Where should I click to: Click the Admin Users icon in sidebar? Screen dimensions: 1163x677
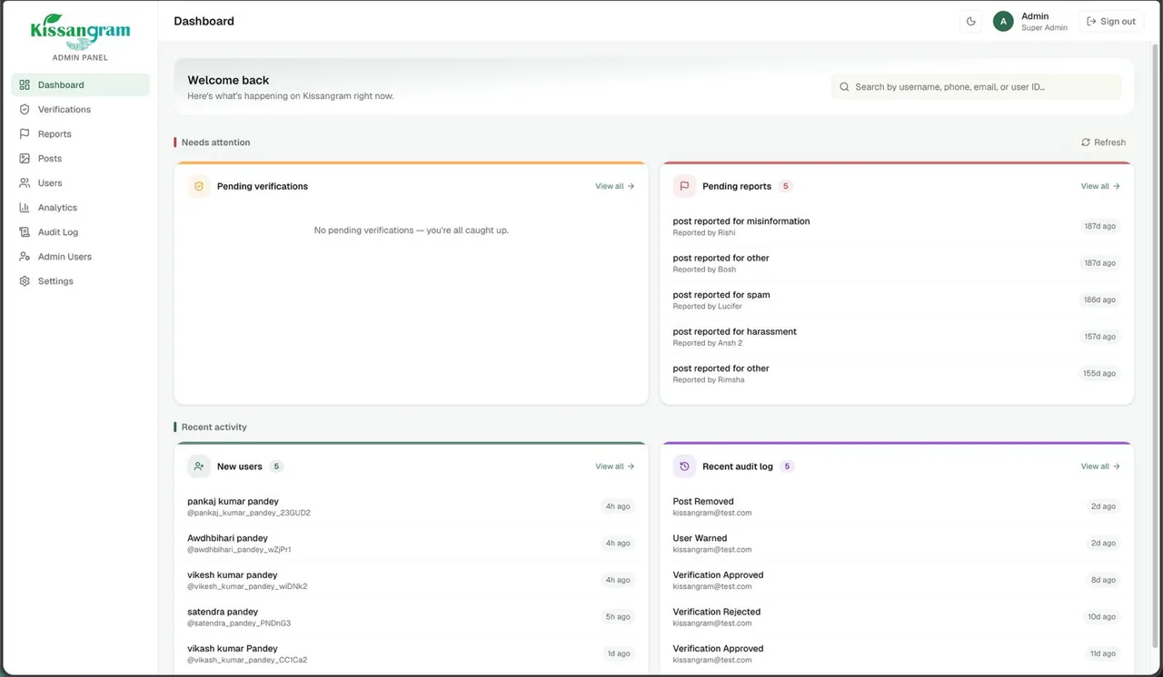coord(25,256)
